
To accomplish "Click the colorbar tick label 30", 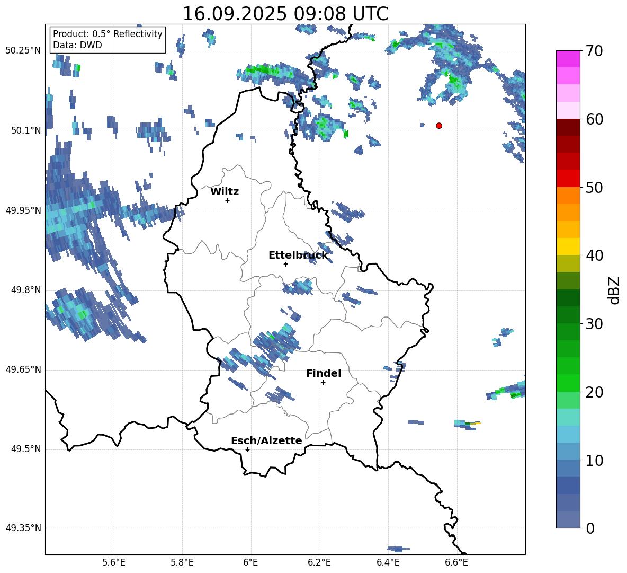I will [x=594, y=324].
